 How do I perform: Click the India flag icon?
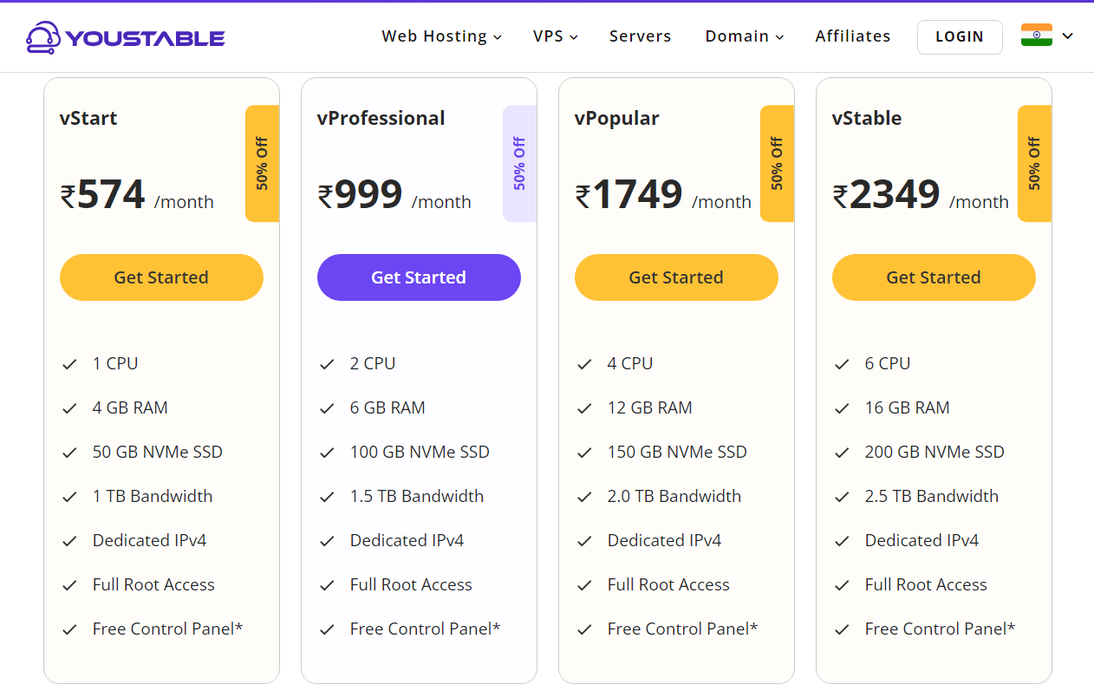pos(1037,36)
